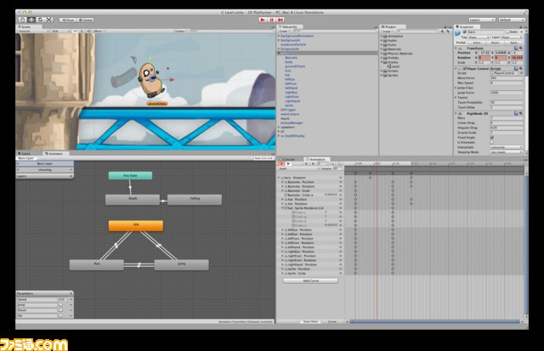Open the animation clip selection dropdown
The image size is (544, 351).
pos(299,168)
